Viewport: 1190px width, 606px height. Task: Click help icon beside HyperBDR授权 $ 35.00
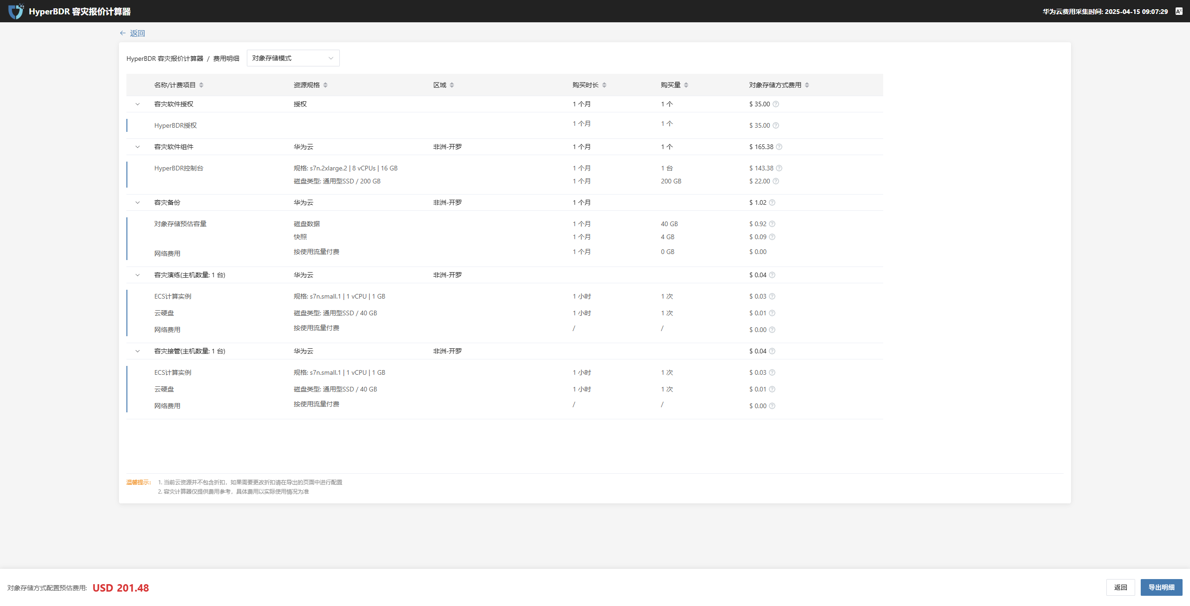click(x=776, y=125)
